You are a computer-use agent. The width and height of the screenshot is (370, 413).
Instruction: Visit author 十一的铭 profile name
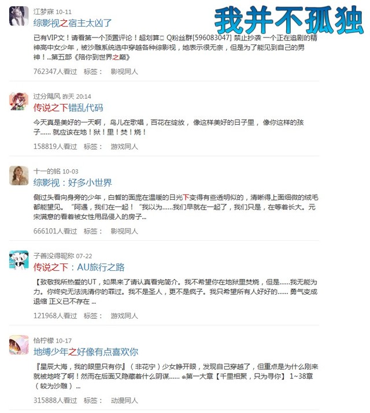(x=47, y=171)
